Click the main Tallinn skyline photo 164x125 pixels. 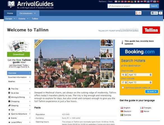click(67, 64)
